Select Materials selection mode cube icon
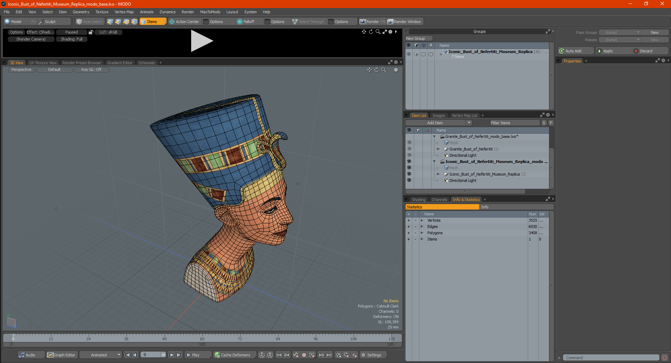Image resolution: width=671 pixels, height=363 pixels. (134, 22)
